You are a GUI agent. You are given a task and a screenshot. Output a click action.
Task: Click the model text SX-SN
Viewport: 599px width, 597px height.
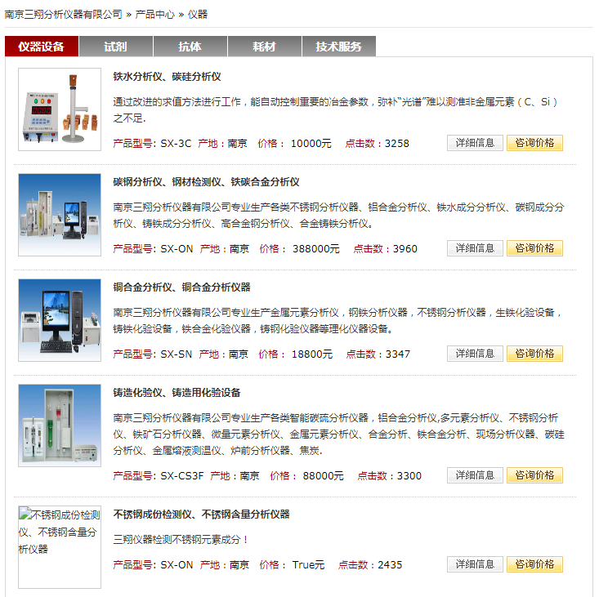(177, 354)
